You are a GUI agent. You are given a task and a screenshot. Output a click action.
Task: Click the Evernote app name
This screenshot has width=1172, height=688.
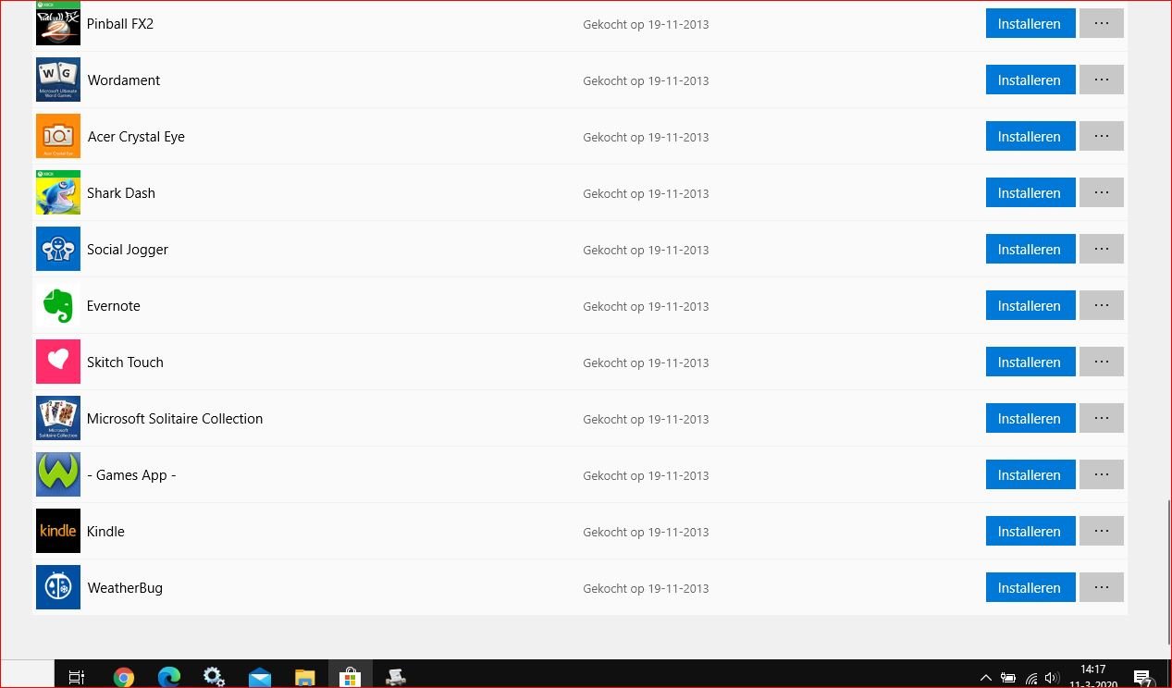click(x=114, y=306)
